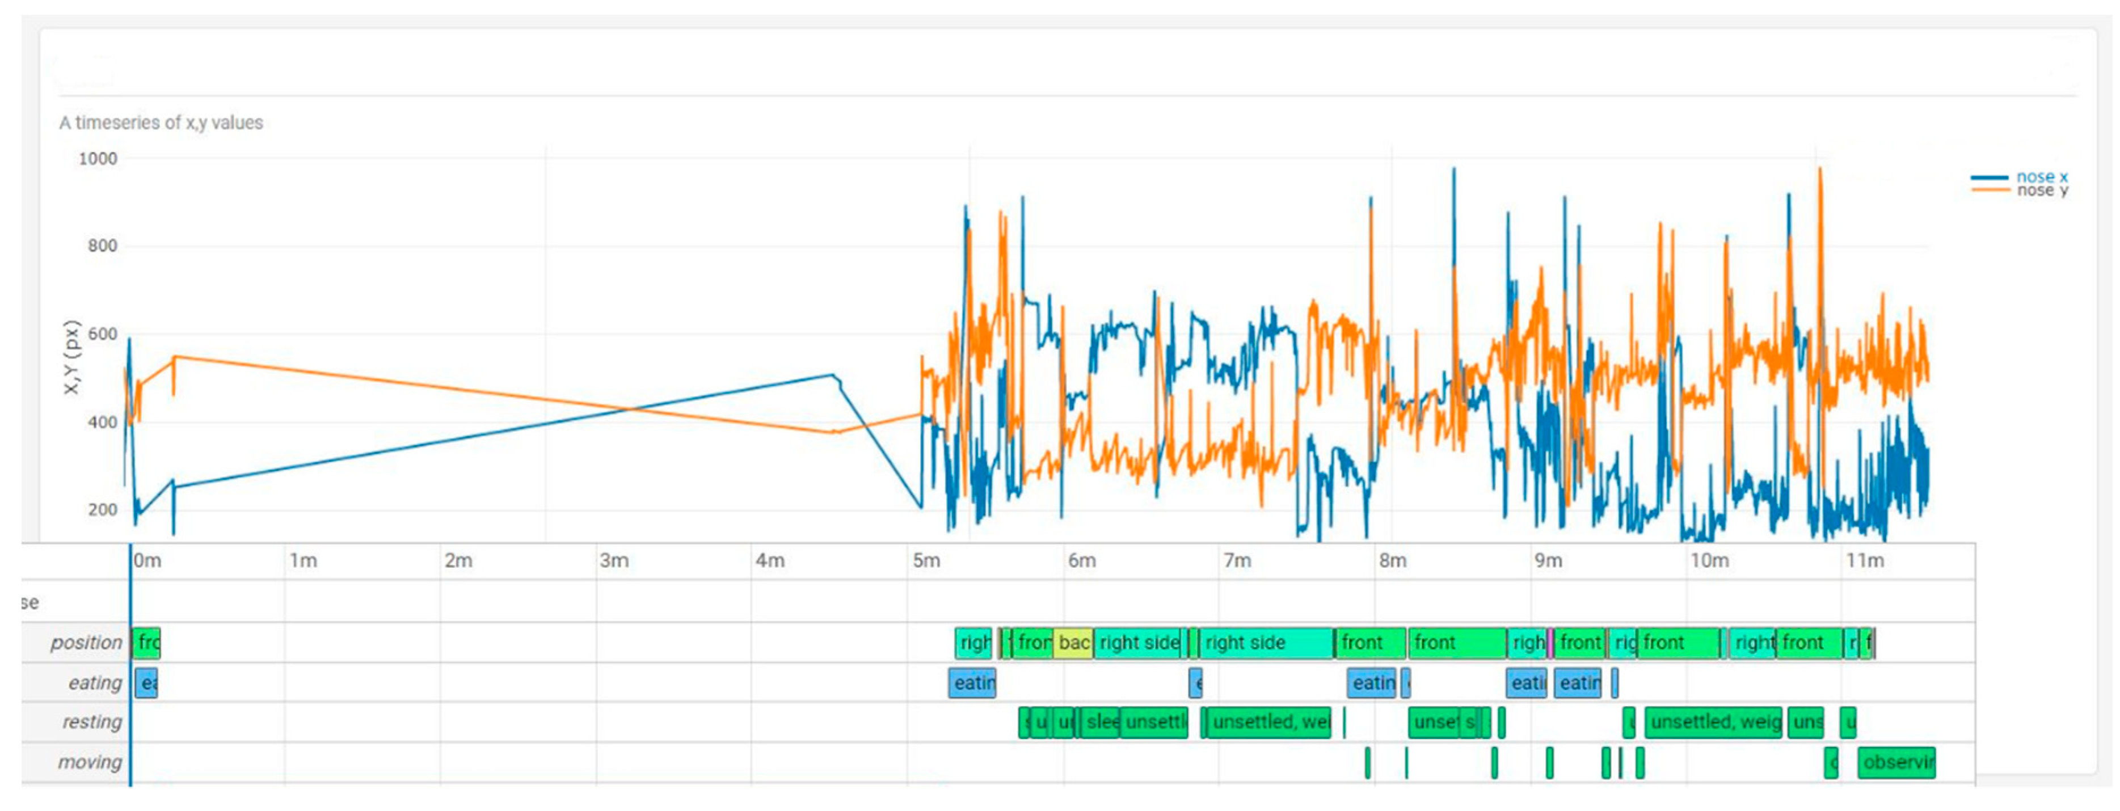Click the 'A timeseries of x,y values' title

click(x=161, y=123)
